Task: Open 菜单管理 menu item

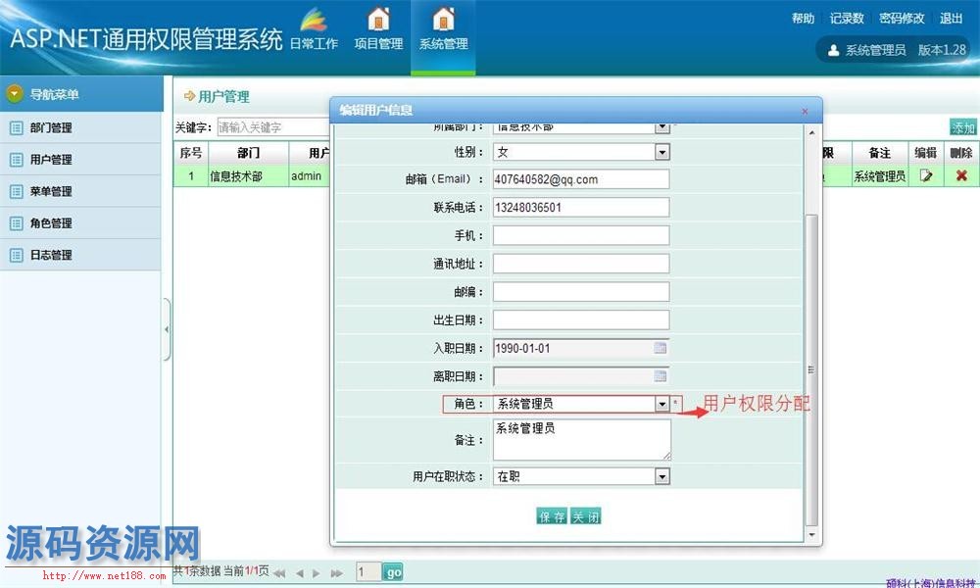Action: (x=81, y=192)
